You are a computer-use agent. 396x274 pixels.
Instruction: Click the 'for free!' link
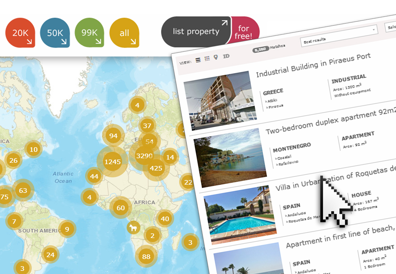(243, 32)
